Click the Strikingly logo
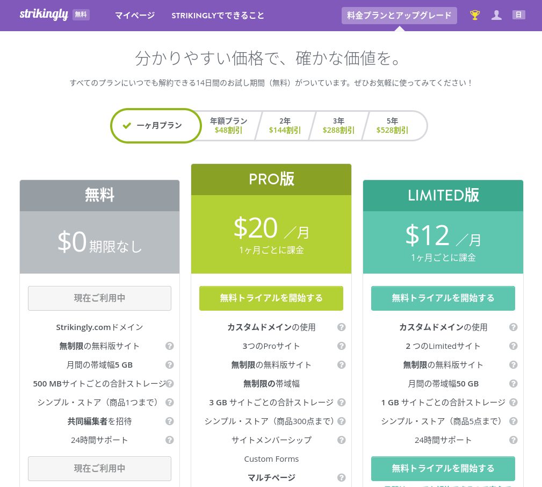The image size is (542, 487). (x=44, y=15)
